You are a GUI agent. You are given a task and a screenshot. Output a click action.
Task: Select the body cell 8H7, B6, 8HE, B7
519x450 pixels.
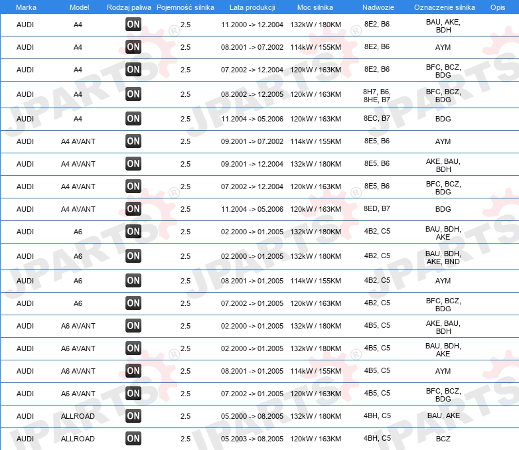(377, 96)
